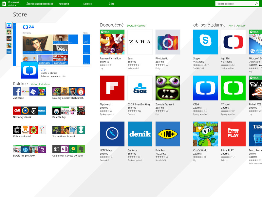Click the Store bag logo icon
The image size is (262, 197).
pyautogui.click(x=4, y=4)
